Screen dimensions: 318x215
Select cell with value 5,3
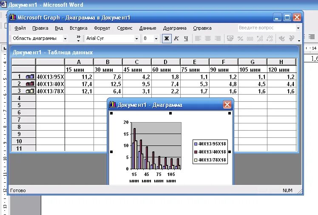coord(195,84)
